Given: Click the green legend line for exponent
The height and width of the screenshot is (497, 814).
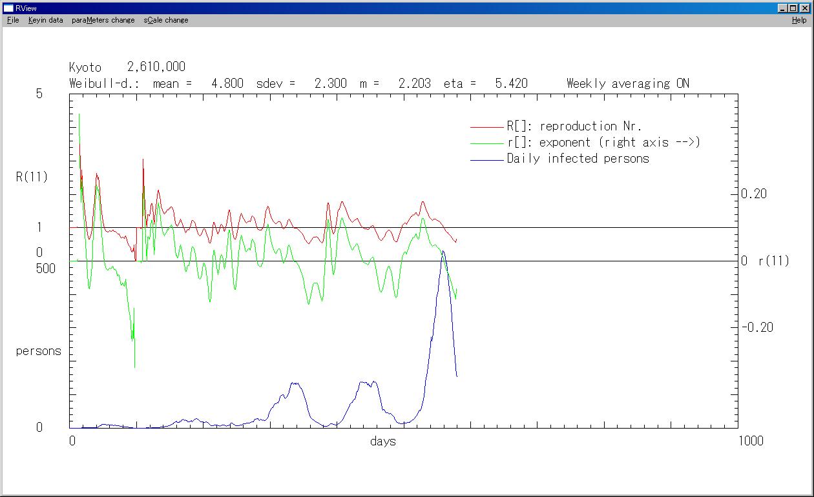Looking at the screenshot, I should click(x=486, y=143).
